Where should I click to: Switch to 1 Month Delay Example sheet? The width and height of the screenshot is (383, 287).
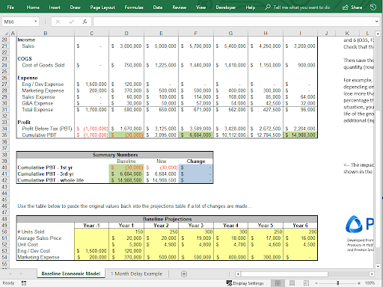(137, 274)
